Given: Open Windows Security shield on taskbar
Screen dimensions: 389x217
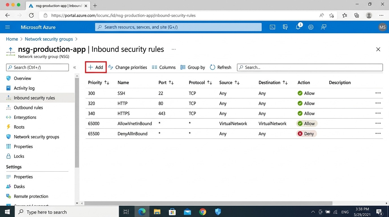Looking at the screenshot, I should (218, 212).
